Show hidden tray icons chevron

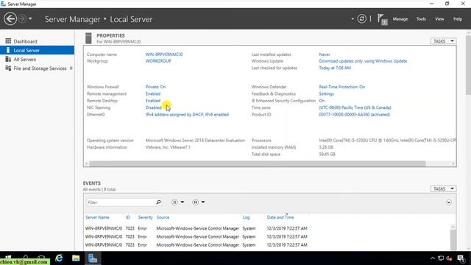pyautogui.click(x=433, y=258)
